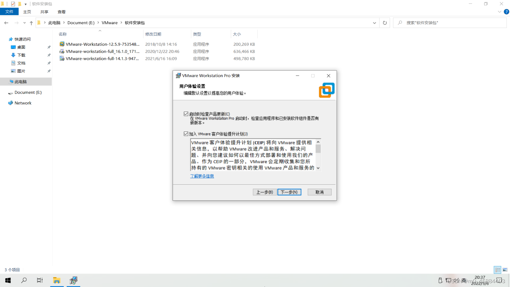Viewport: 510px width, 287px height.
Task: Click the VMware-workstation-full_16.1.0_171 file name
Action: [103, 51]
